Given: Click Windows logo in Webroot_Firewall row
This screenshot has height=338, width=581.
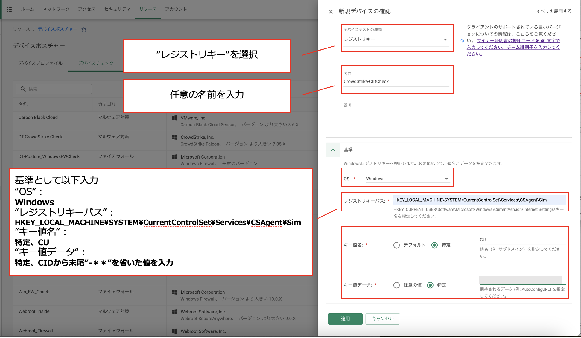Looking at the screenshot, I should pos(175,331).
